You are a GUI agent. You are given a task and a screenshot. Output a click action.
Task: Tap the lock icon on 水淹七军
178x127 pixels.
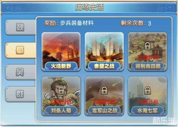(147, 91)
